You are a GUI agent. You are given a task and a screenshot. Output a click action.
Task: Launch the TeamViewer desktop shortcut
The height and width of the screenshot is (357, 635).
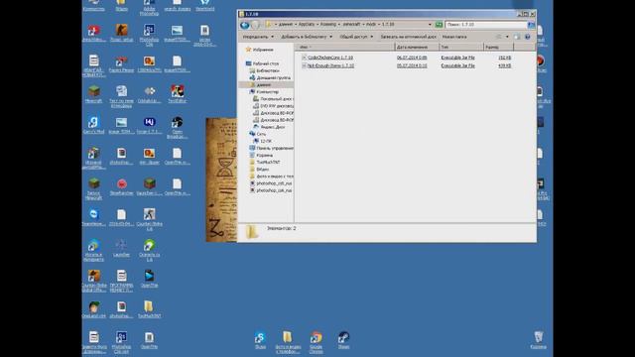[93, 217]
